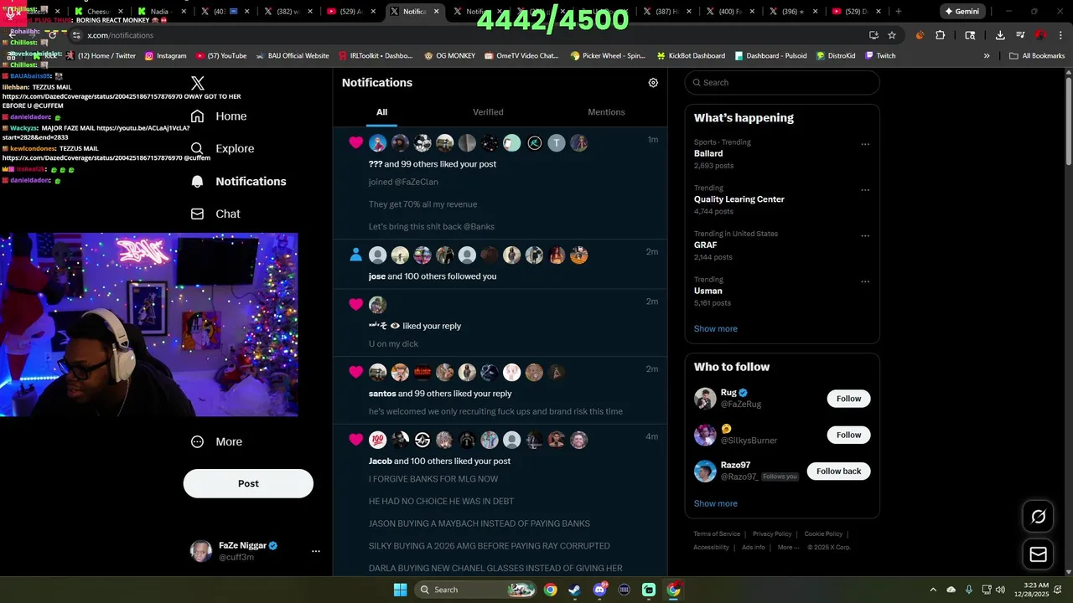Open Rug's profile picture in Who to follow
This screenshot has height=603, width=1073.
pyautogui.click(x=705, y=399)
